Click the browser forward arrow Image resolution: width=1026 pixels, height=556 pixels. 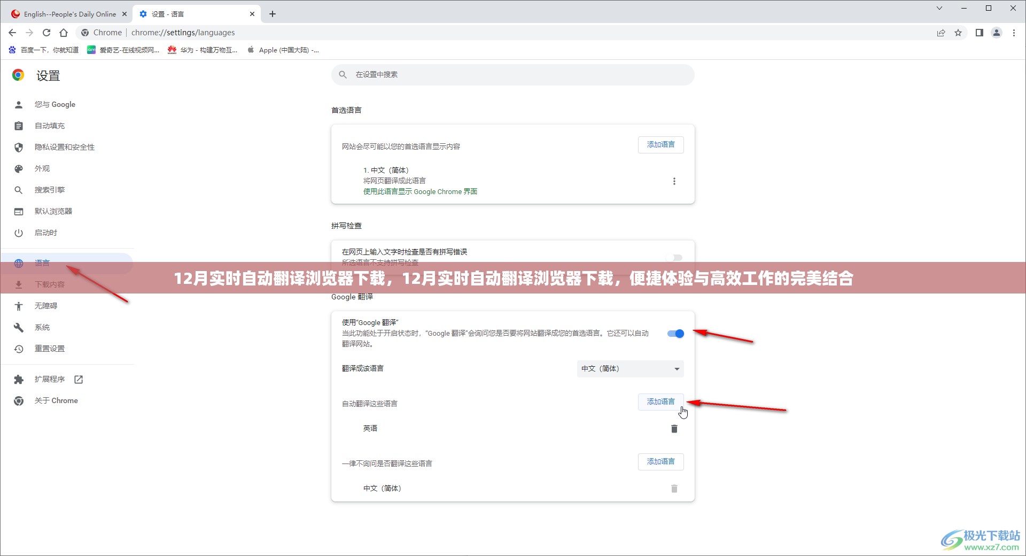pos(29,33)
